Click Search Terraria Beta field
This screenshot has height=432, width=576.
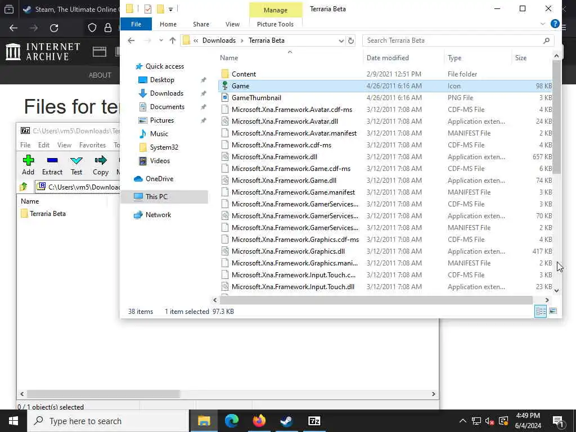(458, 40)
